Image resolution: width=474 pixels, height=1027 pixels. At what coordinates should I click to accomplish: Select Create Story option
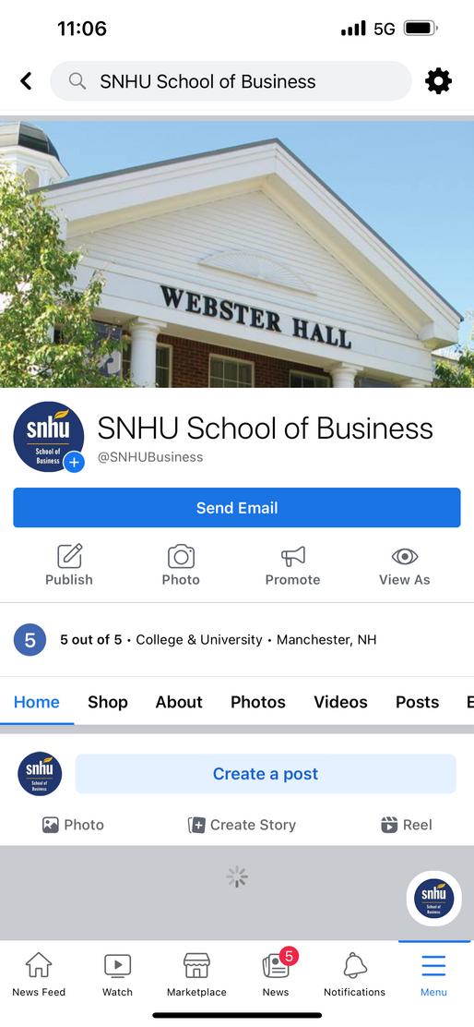tap(242, 825)
